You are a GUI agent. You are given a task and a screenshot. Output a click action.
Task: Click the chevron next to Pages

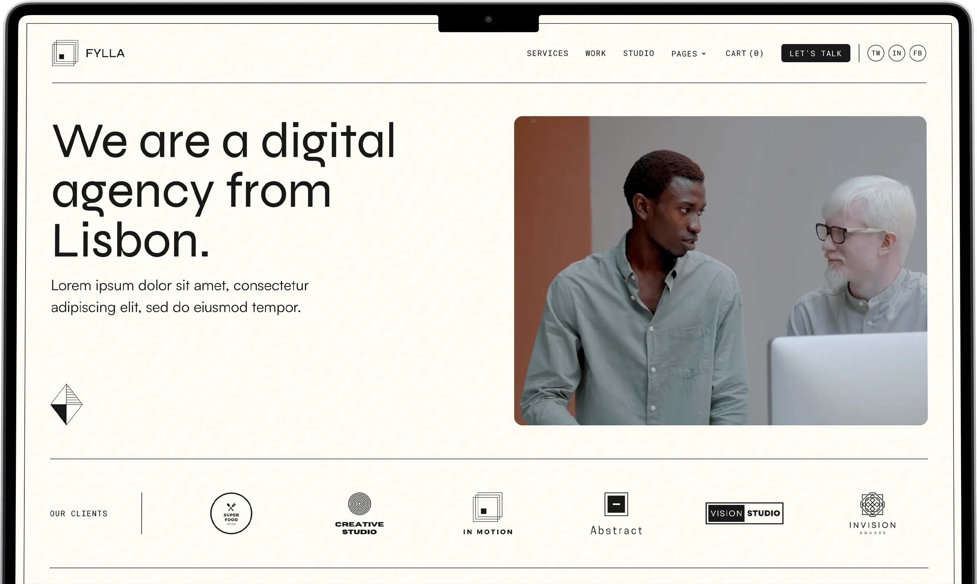704,54
